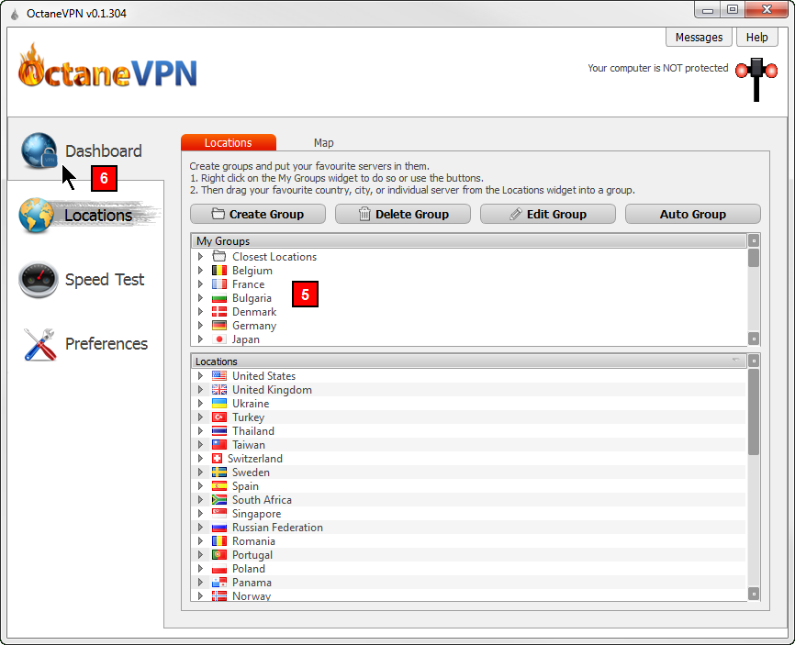
Task: Click the Belgium flag icon
Action: [x=219, y=270]
